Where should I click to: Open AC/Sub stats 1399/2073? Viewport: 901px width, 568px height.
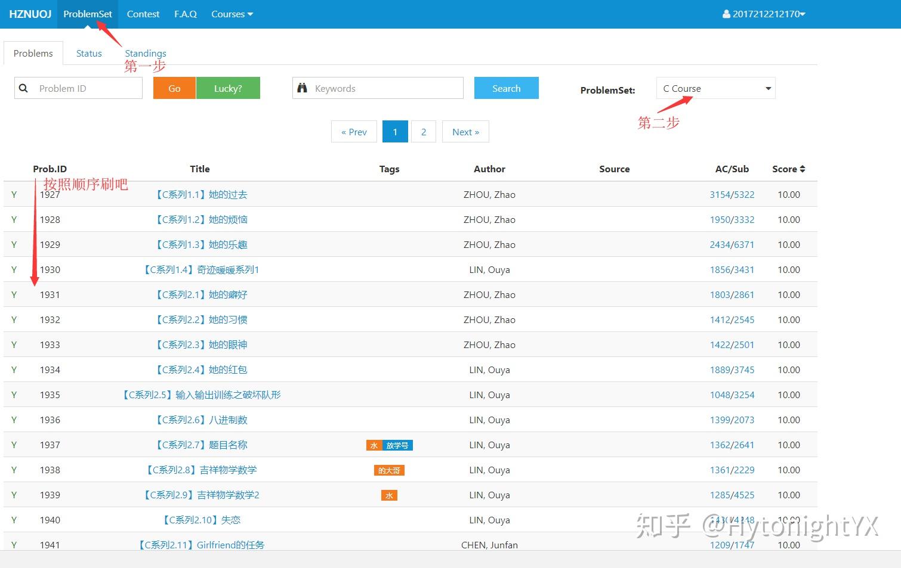(x=732, y=420)
